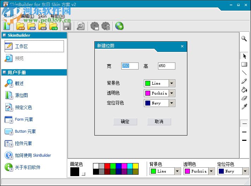
Task: Select the line tool
Action: tap(244, 73)
